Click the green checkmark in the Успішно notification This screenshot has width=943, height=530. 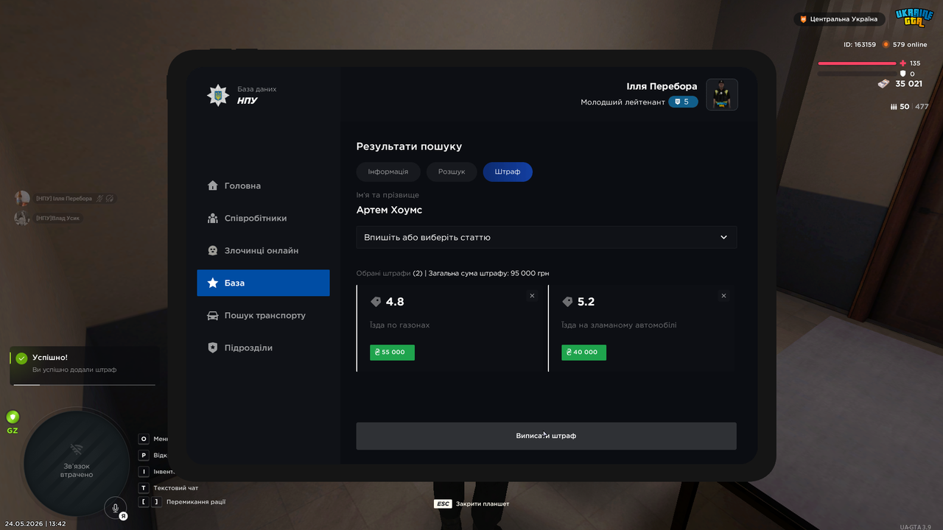click(21, 358)
